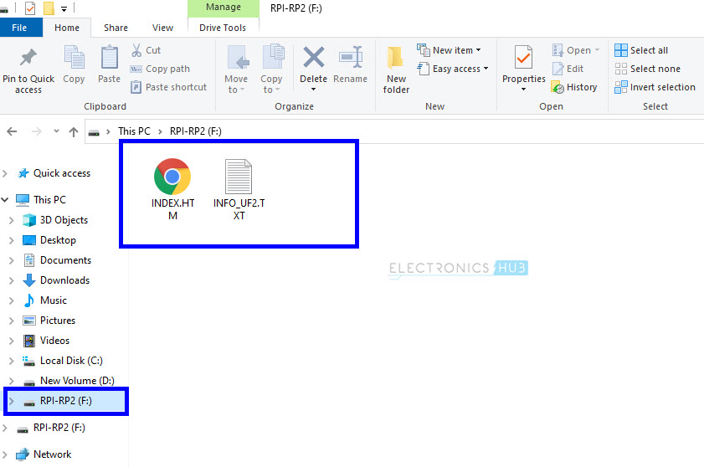Click the Rename icon in Organize group
The image size is (704, 467).
pos(350,59)
